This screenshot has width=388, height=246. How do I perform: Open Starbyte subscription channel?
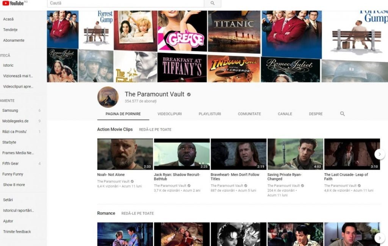point(9,142)
